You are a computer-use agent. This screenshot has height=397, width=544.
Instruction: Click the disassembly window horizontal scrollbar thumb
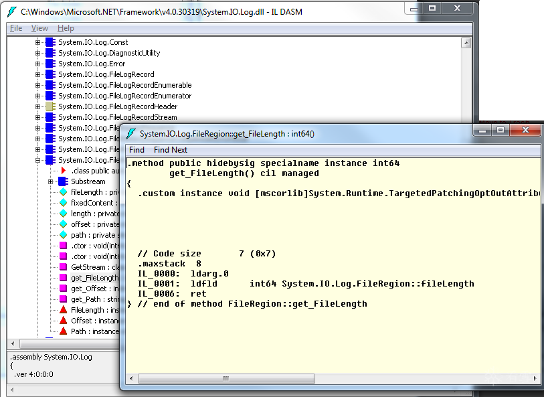coord(226,378)
